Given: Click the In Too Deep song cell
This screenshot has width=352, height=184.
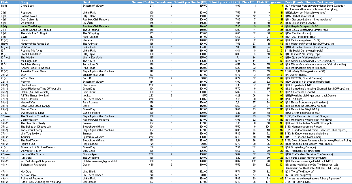Looking at the screenshot, I should 51,78.
